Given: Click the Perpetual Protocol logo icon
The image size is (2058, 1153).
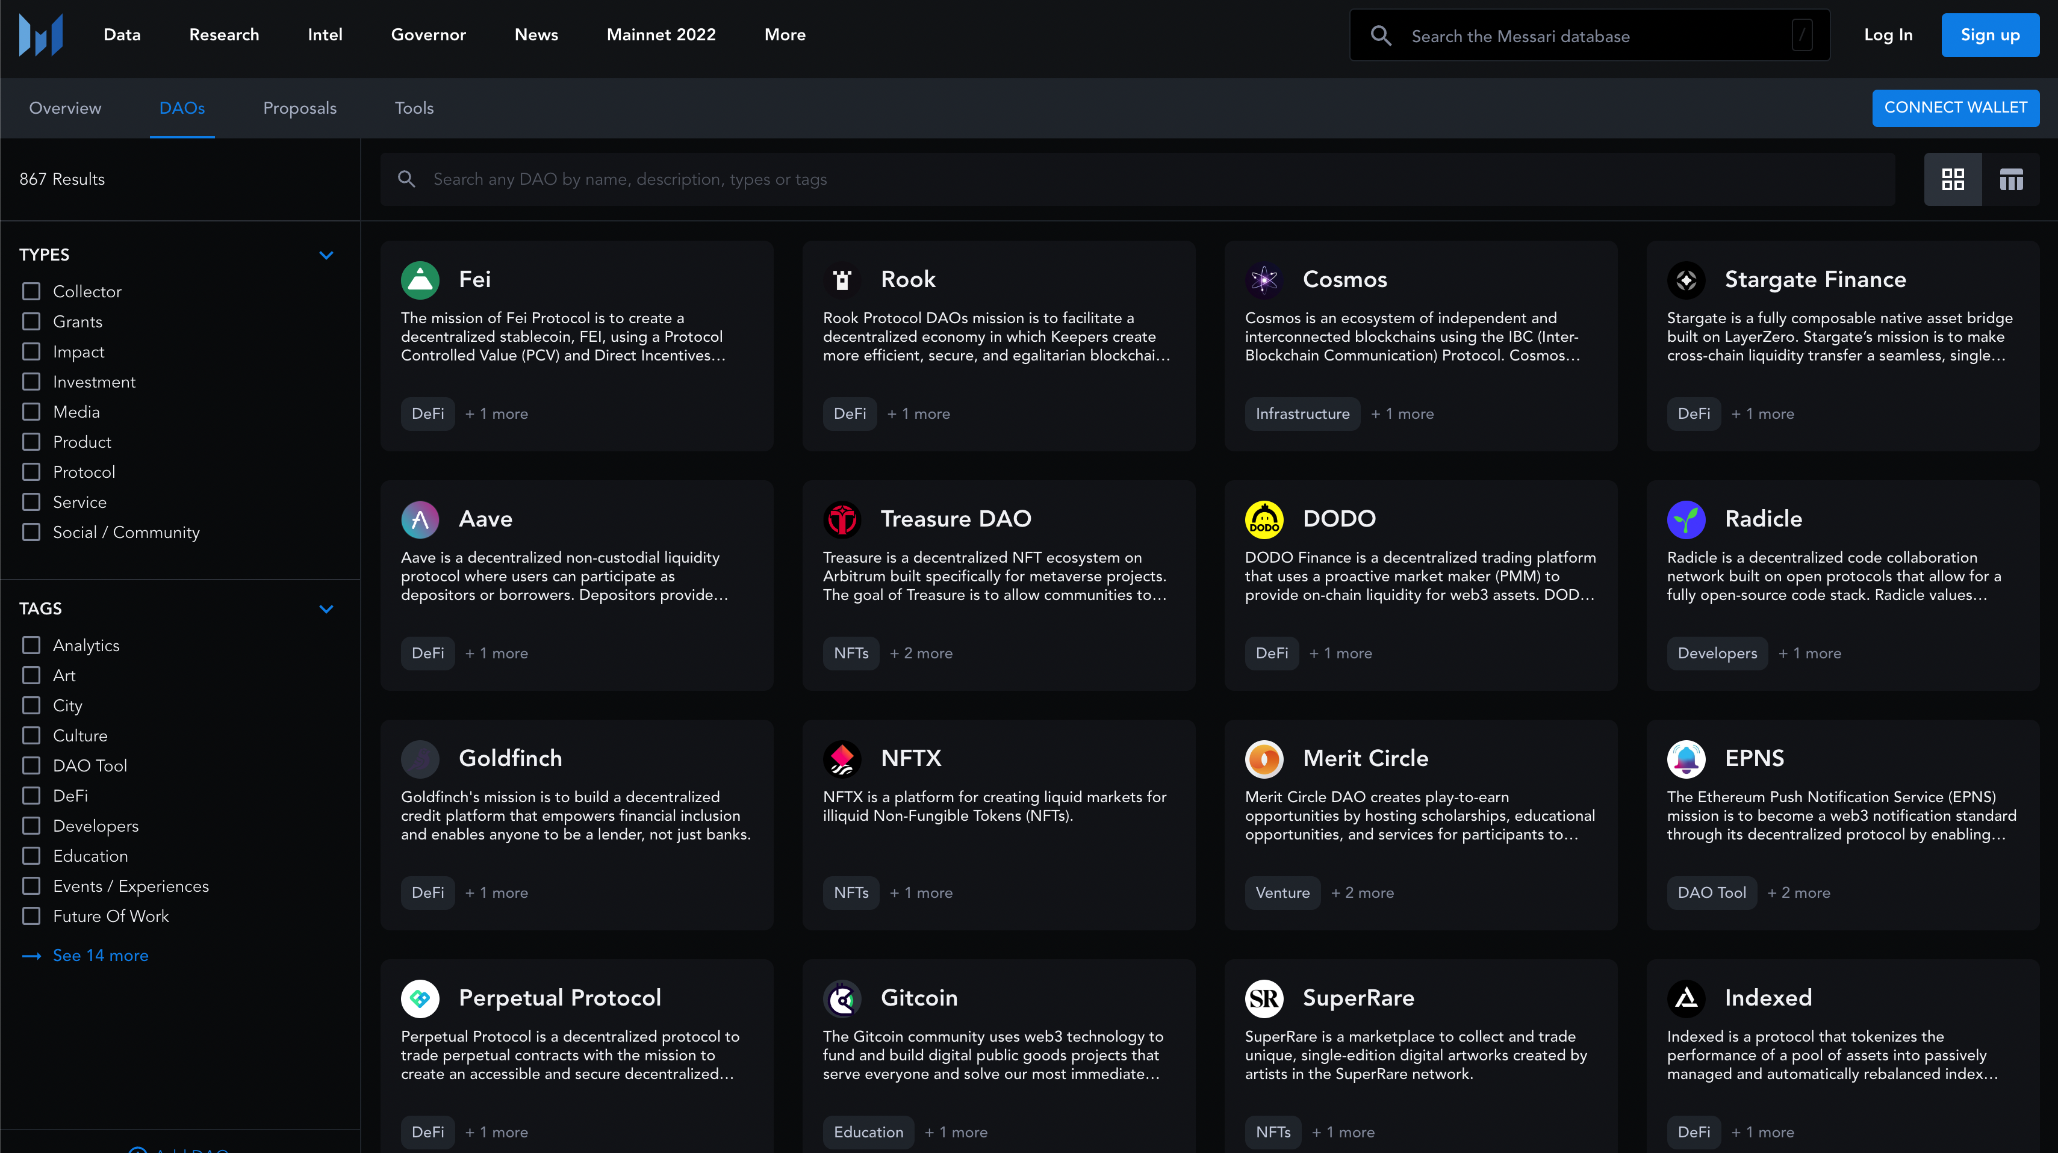Looking at the screenshot, I should [420, 998].
